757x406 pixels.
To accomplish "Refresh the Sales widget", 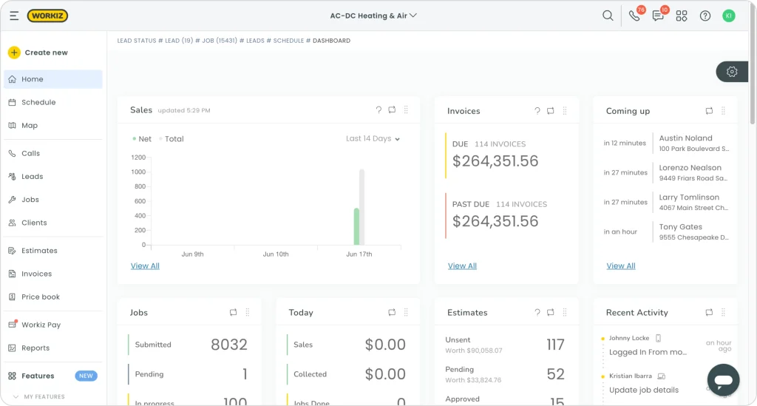I will pyautogui.click(x=392, y=110).
